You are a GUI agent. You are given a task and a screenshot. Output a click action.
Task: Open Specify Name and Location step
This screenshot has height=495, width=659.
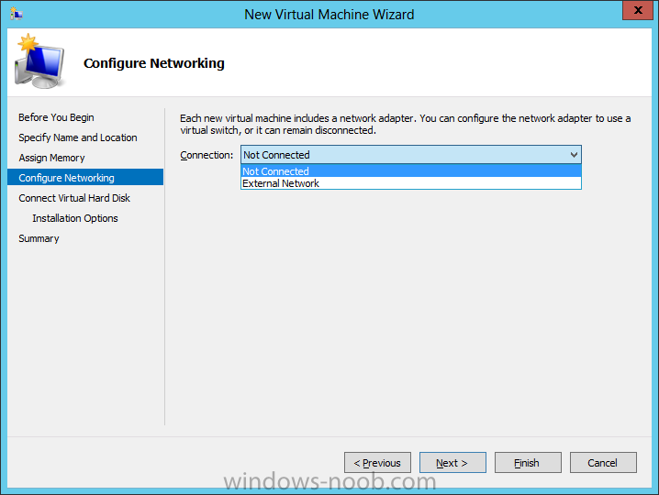pyautogui.click(x=78, y=137)
